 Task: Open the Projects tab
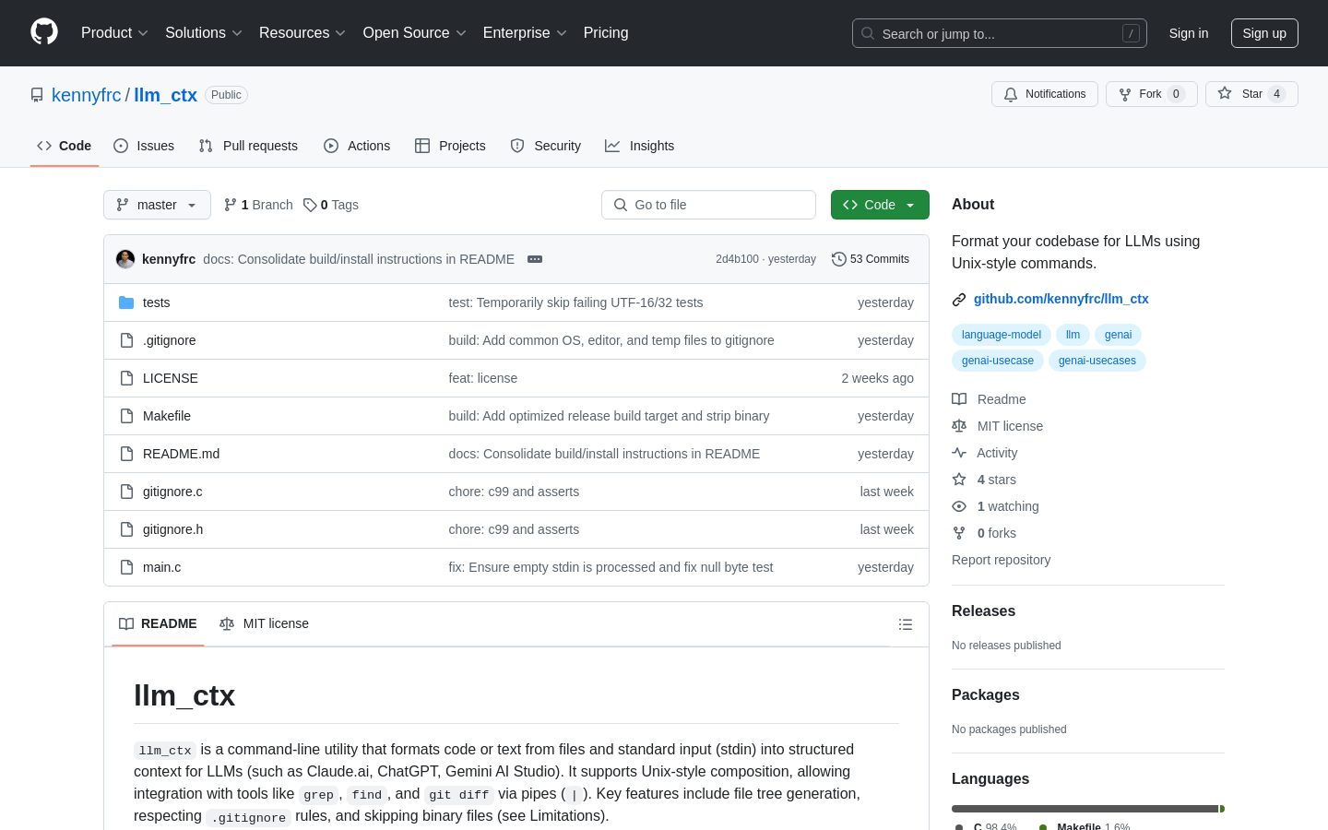click(450, 146)
